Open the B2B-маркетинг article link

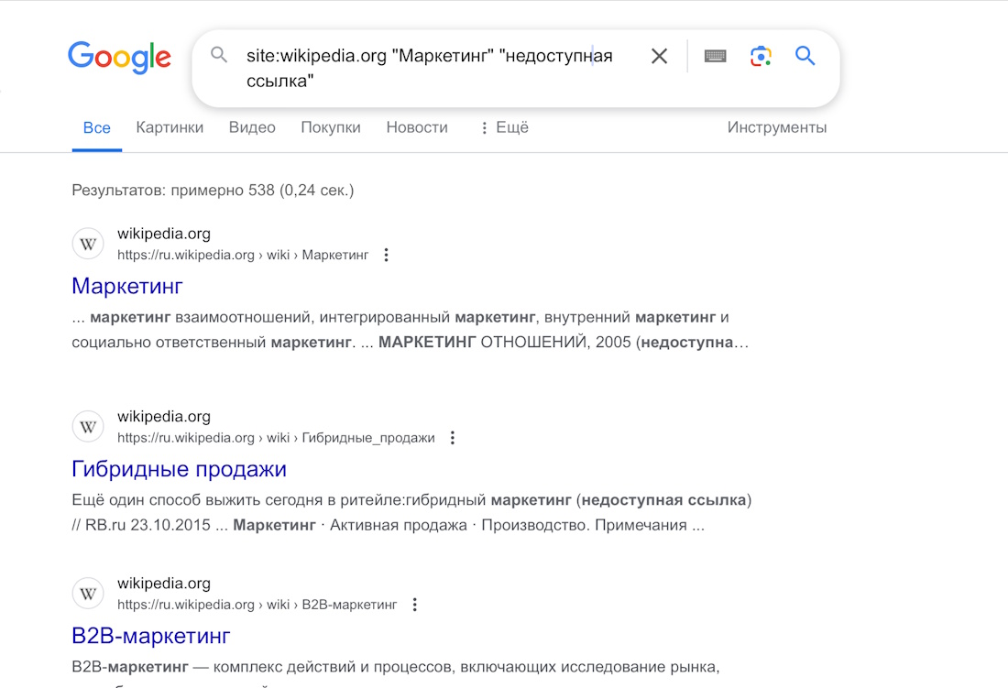(x=150, y=635)
